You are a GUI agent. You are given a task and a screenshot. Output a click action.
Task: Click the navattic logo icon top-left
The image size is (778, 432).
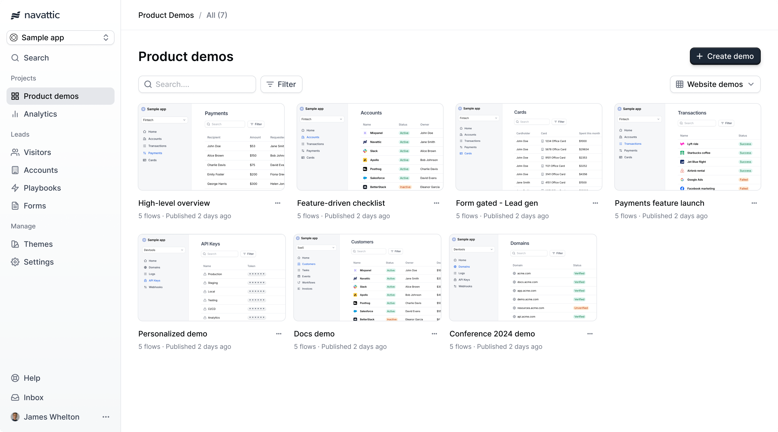14,15
